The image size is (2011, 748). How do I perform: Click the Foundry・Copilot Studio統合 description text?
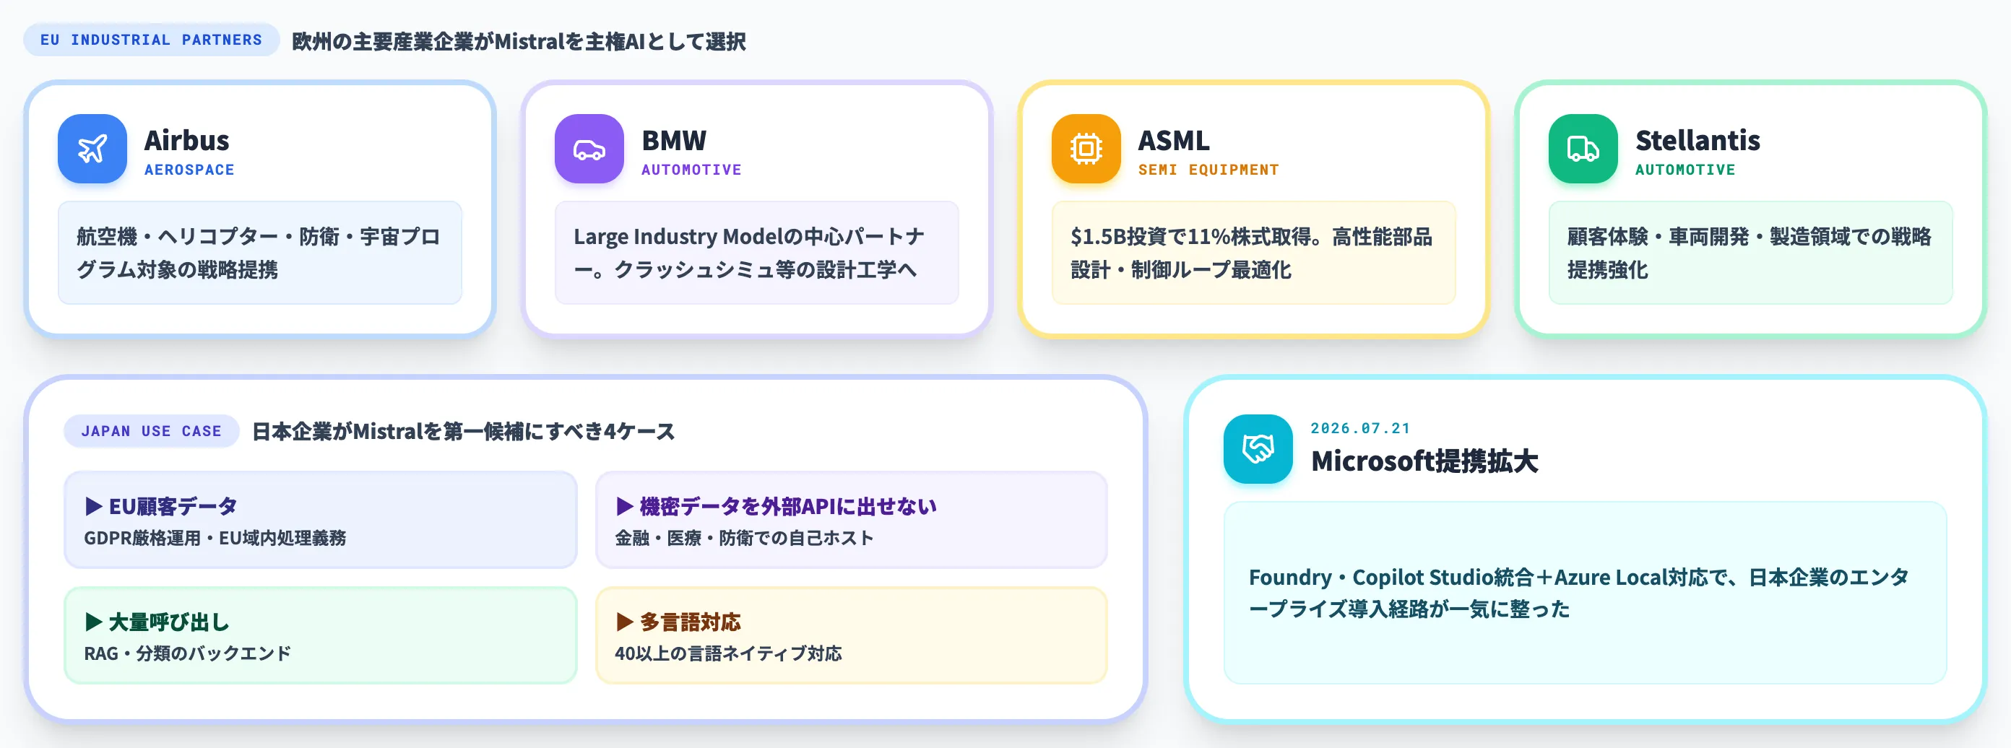1579,593
